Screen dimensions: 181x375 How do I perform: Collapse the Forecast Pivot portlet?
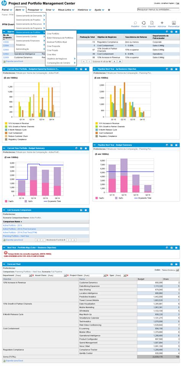tap(5, 264)
